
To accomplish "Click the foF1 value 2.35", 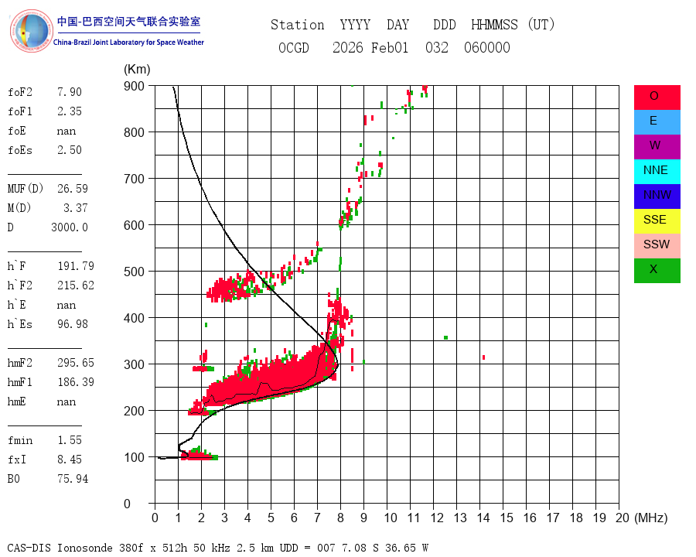I will 70,111.
